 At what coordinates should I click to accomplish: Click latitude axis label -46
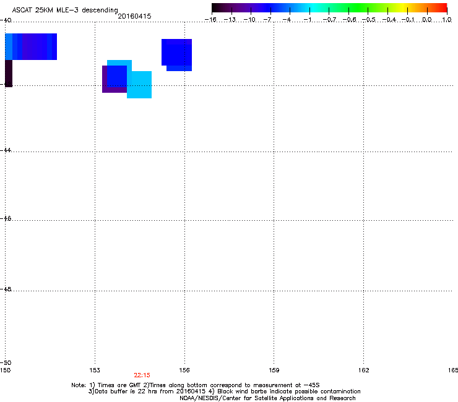point(6,218)
